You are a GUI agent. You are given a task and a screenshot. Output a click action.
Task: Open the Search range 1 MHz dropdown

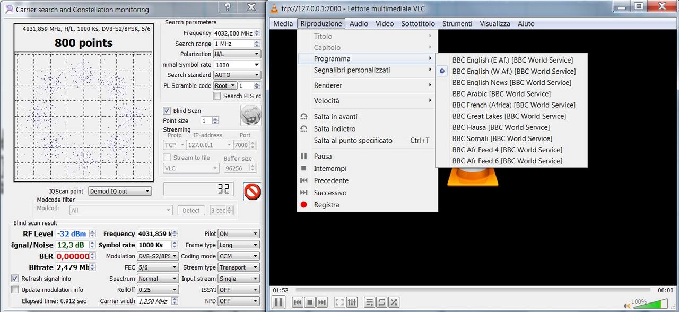click(x=237, y=44)
